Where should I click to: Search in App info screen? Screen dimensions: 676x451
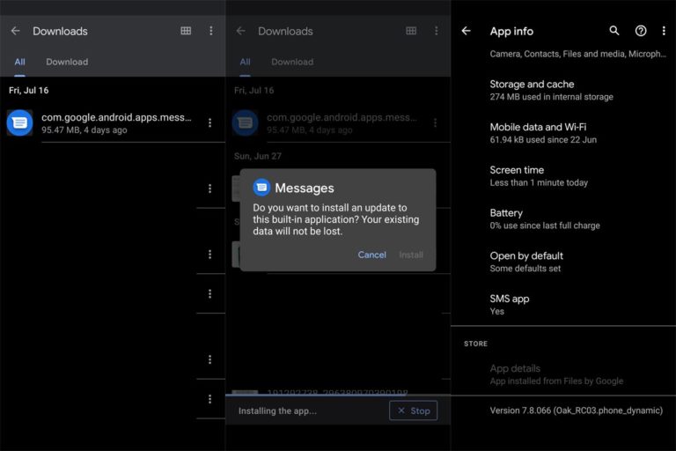point(614,31)
